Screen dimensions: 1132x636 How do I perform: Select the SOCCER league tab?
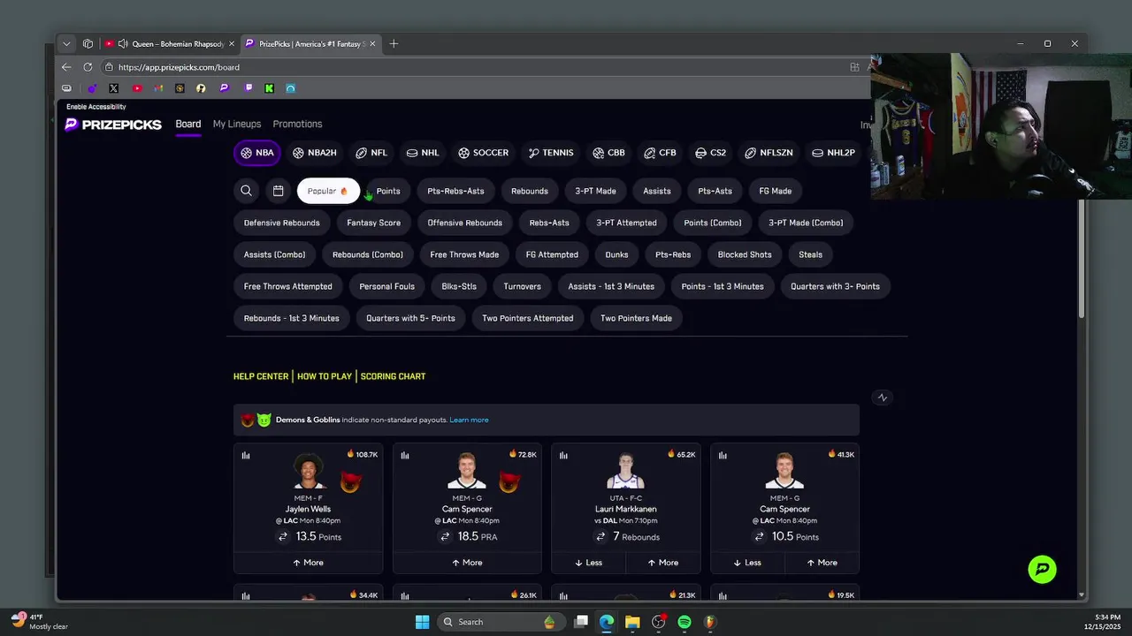(483, 153)
